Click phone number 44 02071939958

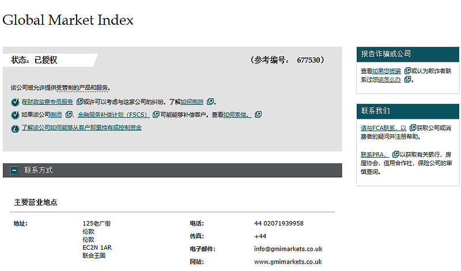point(279,223)
